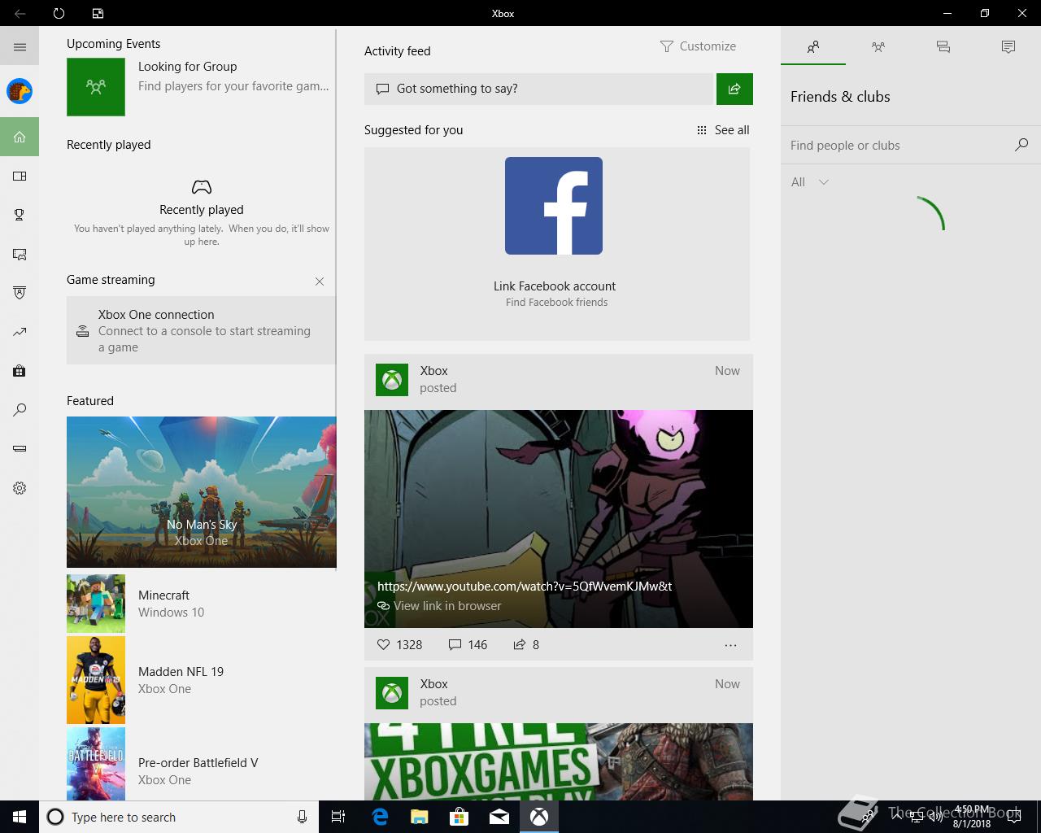The width and height of the screenshot is (1041, 833).
Task: Click Xbox avatar on first post
Action: click(392, 380)
